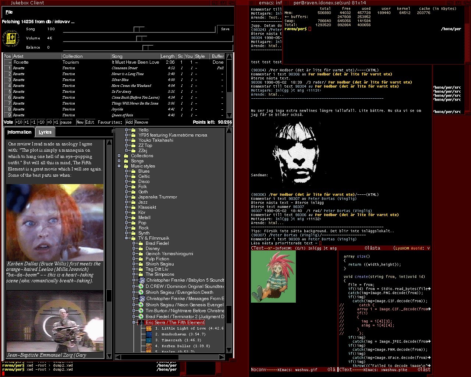Click the Eric Serra Fifth Element album icon

(x=141, y=323)
